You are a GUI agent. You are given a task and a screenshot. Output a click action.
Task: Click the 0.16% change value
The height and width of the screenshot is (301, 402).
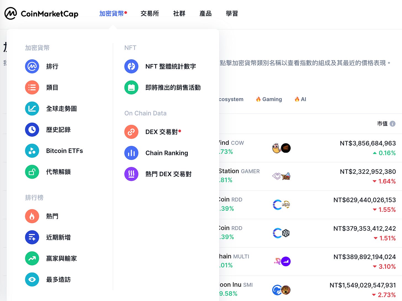387,153
